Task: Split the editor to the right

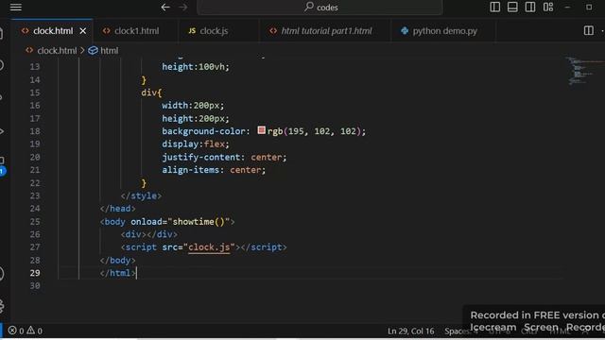Action: (588, 31)
